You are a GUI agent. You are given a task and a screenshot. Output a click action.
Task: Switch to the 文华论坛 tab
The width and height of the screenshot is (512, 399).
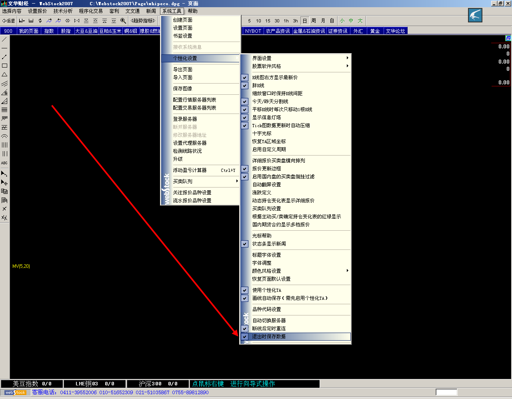(396, 31)
